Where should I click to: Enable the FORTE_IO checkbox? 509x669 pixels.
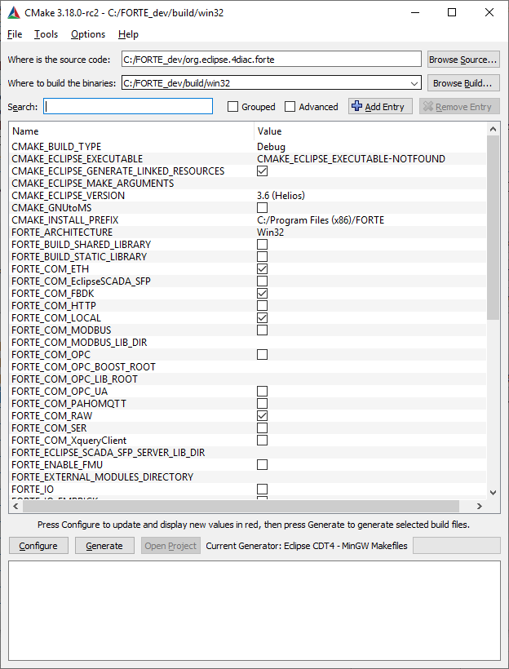[x=263, y=489]
